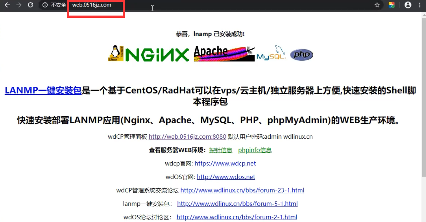Open the 探针信息 link
Viewport: 426px width, 222px height.
click(x=220, y=150)
